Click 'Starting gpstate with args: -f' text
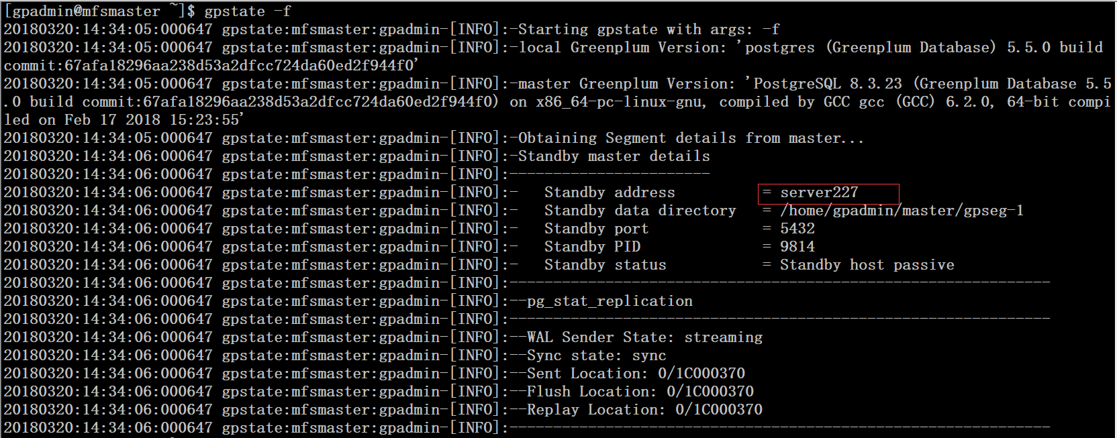Image resolution: width=1117 pixels, height=438 pixels. 648,30
